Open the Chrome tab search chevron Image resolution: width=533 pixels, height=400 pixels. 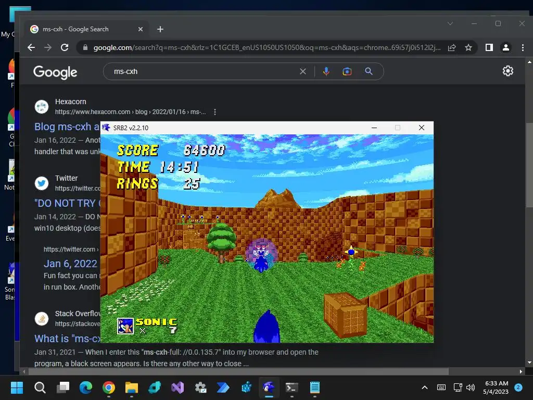(450, 23)
